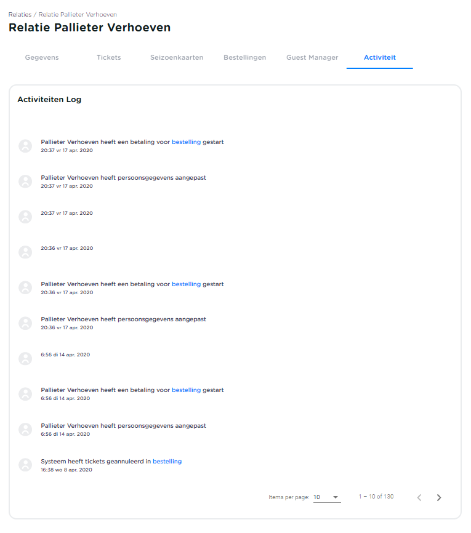Click the Relatie Pallieter Verhoeven page title
Image resolution: width=471 pixels, height=533 pixels.
click(90, 28)
